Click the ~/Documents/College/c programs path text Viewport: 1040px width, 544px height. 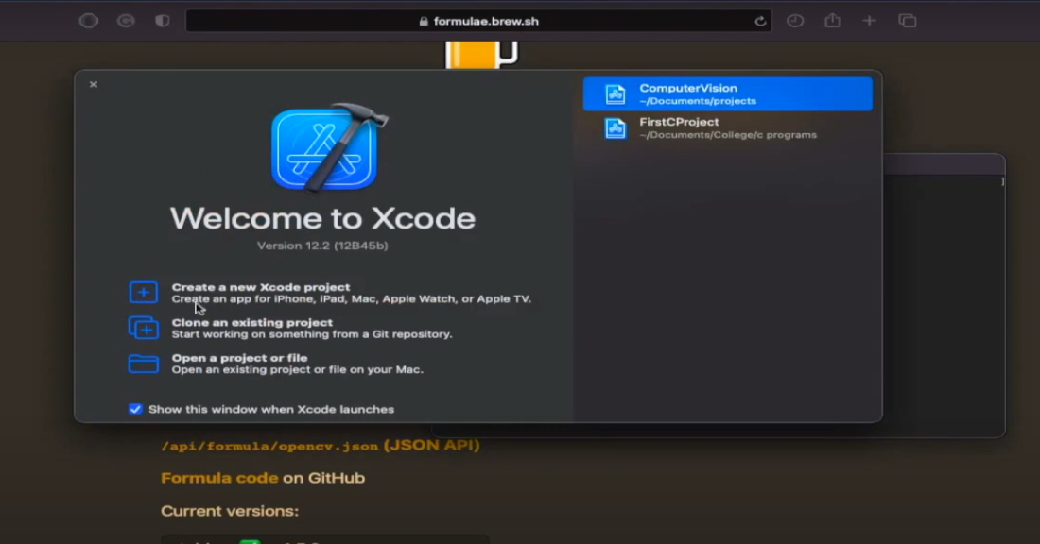[728, 135]
